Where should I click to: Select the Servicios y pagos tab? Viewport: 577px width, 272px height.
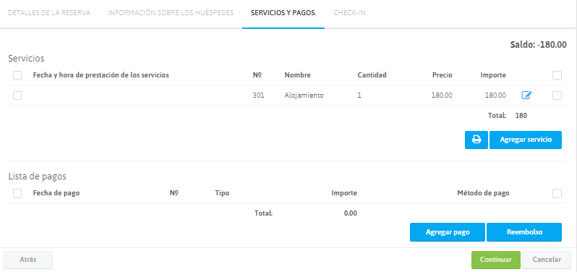(x=283, y=12)
